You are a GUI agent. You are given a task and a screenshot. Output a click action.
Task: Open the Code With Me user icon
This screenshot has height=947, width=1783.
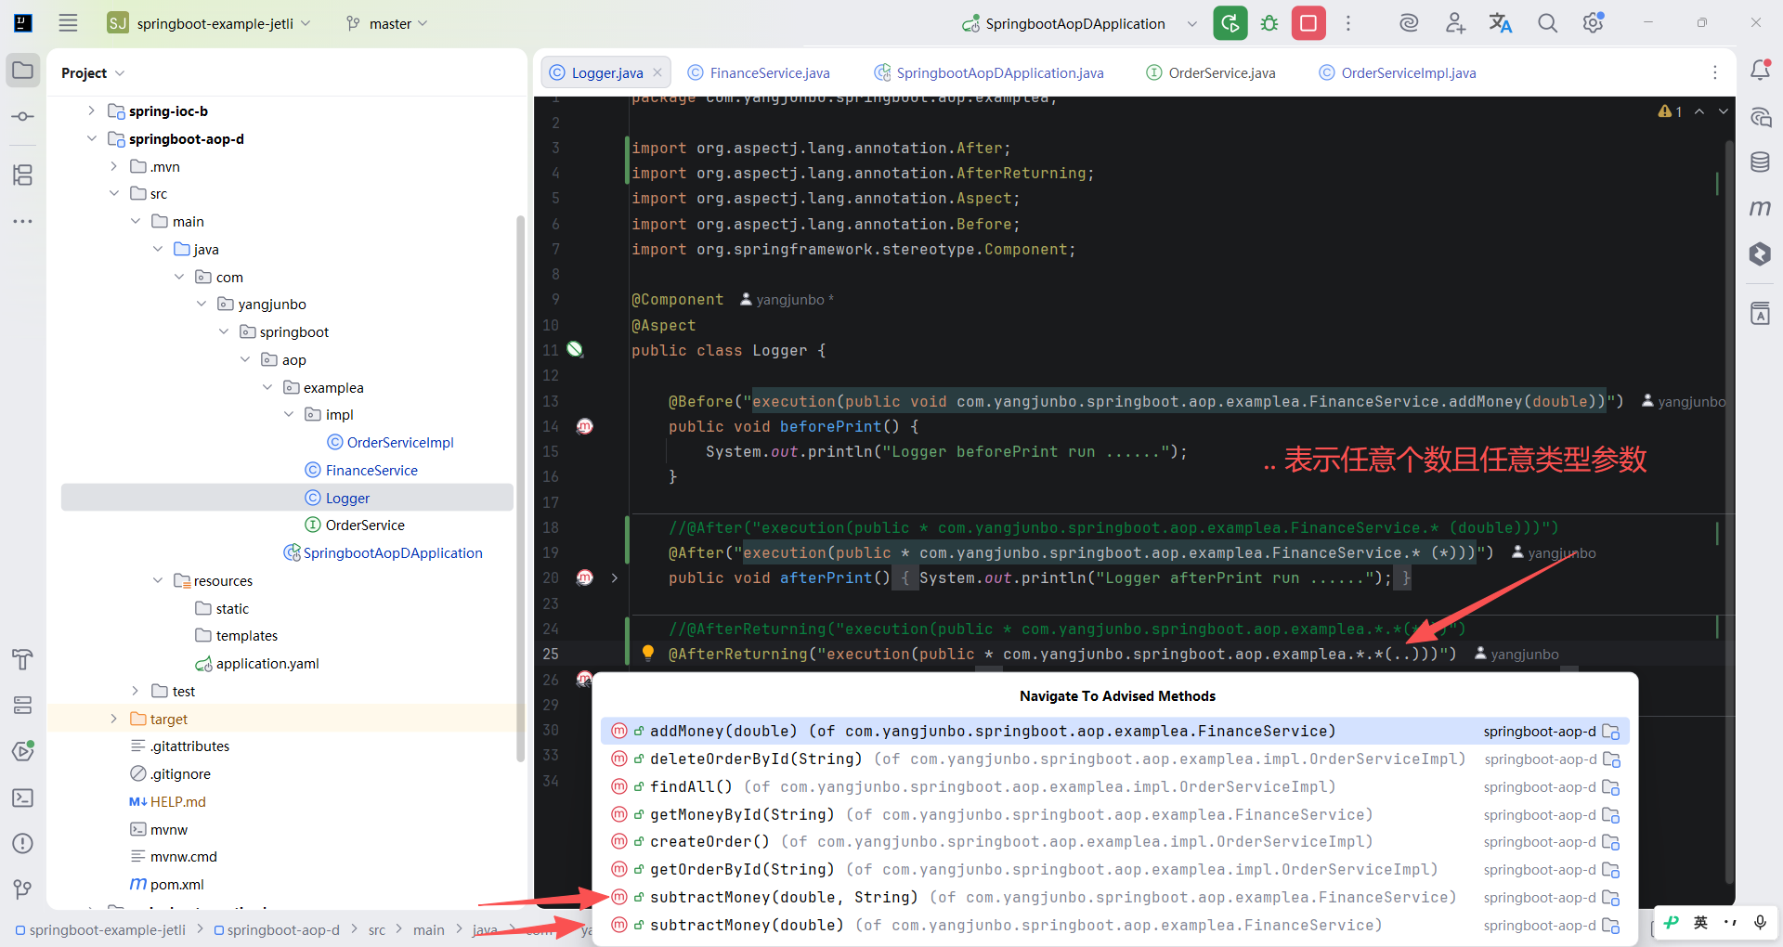pos(1455,23)
